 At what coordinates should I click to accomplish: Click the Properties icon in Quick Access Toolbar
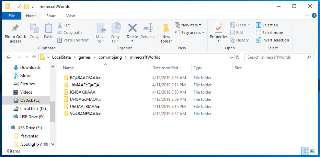pyautogui.click(x=19, y=7)
